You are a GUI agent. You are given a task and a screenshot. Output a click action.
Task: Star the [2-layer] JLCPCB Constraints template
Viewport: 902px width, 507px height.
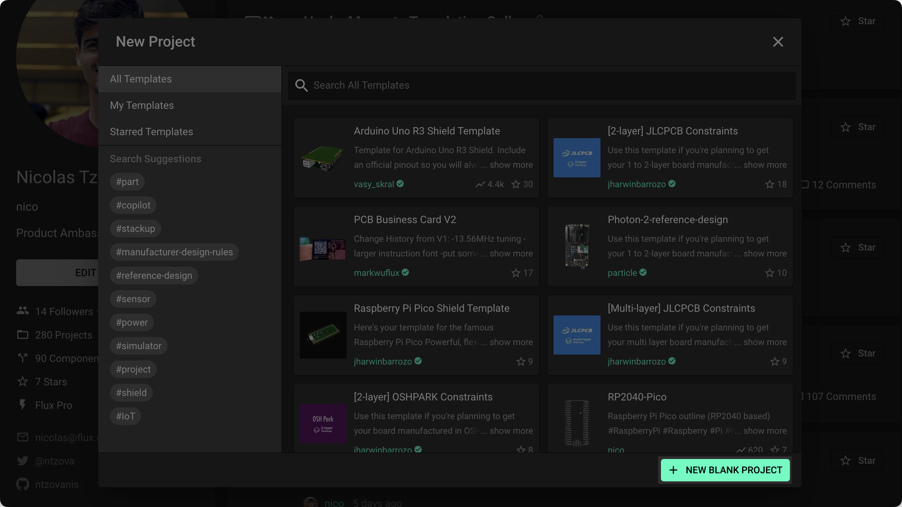769,184
